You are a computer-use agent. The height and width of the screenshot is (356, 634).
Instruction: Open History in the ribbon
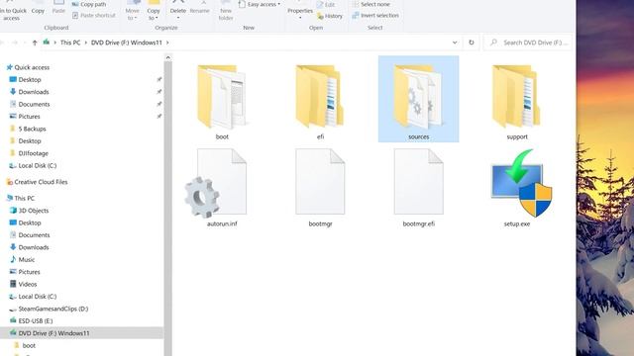point(330,16)
